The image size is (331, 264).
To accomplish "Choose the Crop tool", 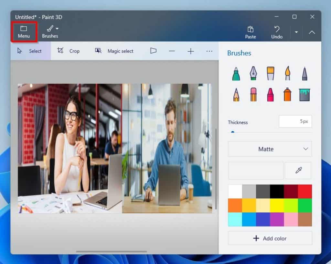I will coord(69,51).
